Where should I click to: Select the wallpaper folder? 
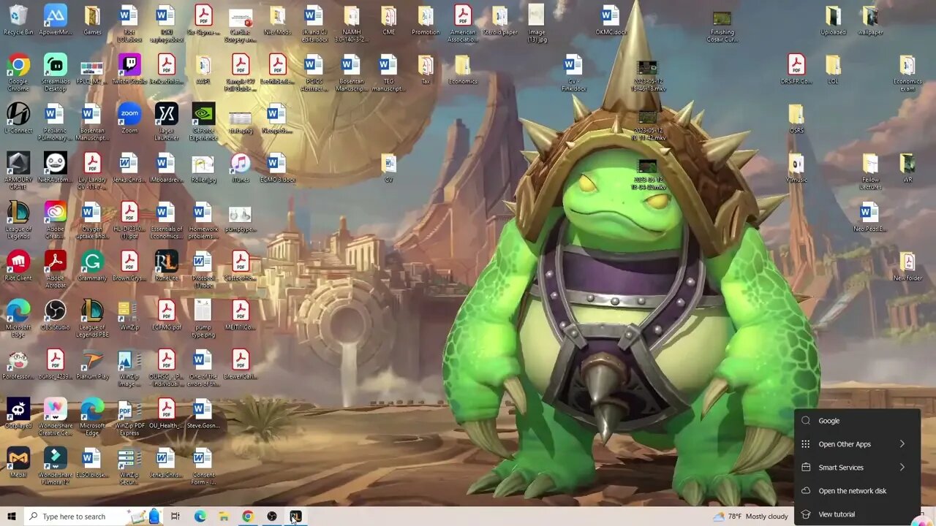pos(869,20)
